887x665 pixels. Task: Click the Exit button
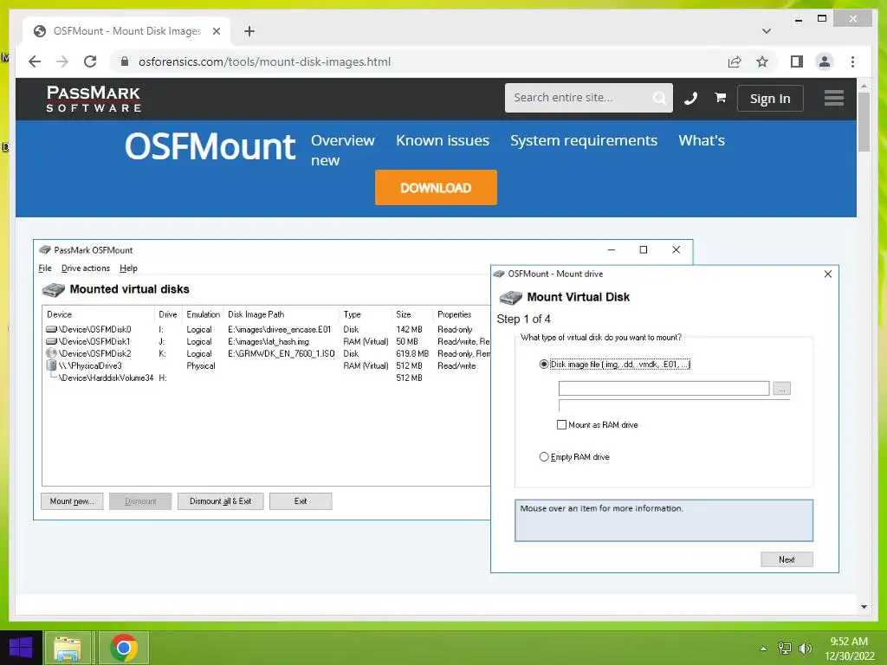(301, 501)
